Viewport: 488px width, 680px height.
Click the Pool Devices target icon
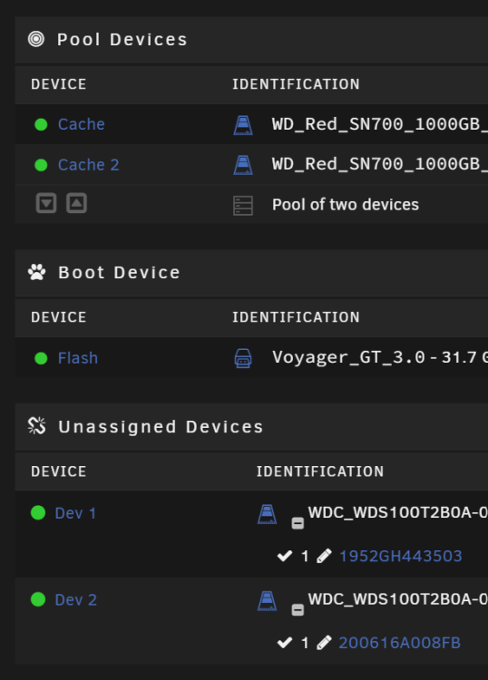point(36,39)
